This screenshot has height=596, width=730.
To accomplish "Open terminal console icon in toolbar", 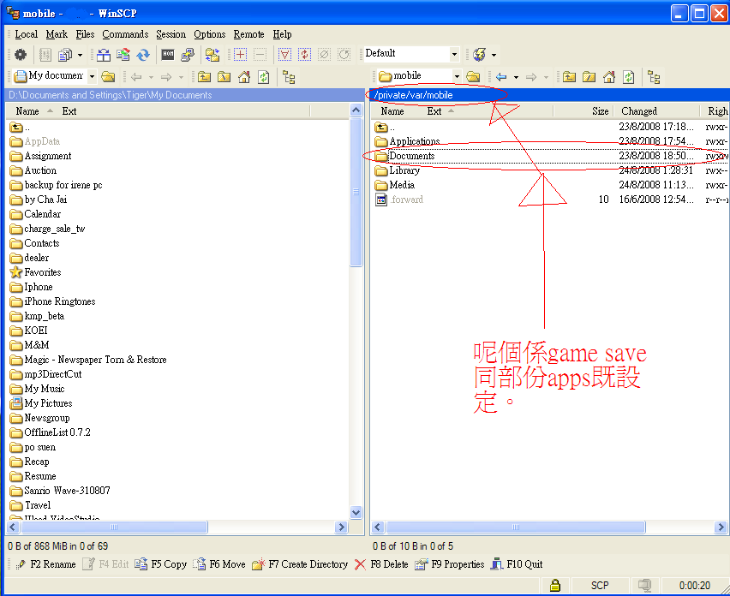I will pyautogui.click(x=168, y=55).
